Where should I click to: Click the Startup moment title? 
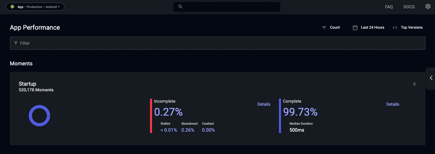point(27,84)
